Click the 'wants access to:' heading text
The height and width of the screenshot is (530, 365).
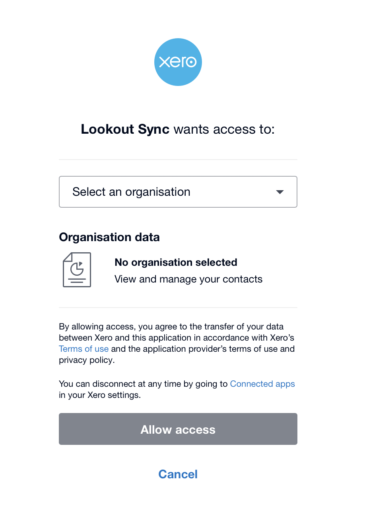224,129
